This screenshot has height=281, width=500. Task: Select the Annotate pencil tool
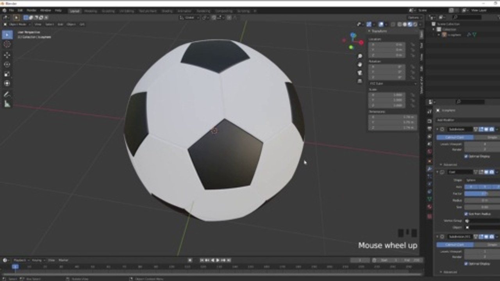(7, 94)
